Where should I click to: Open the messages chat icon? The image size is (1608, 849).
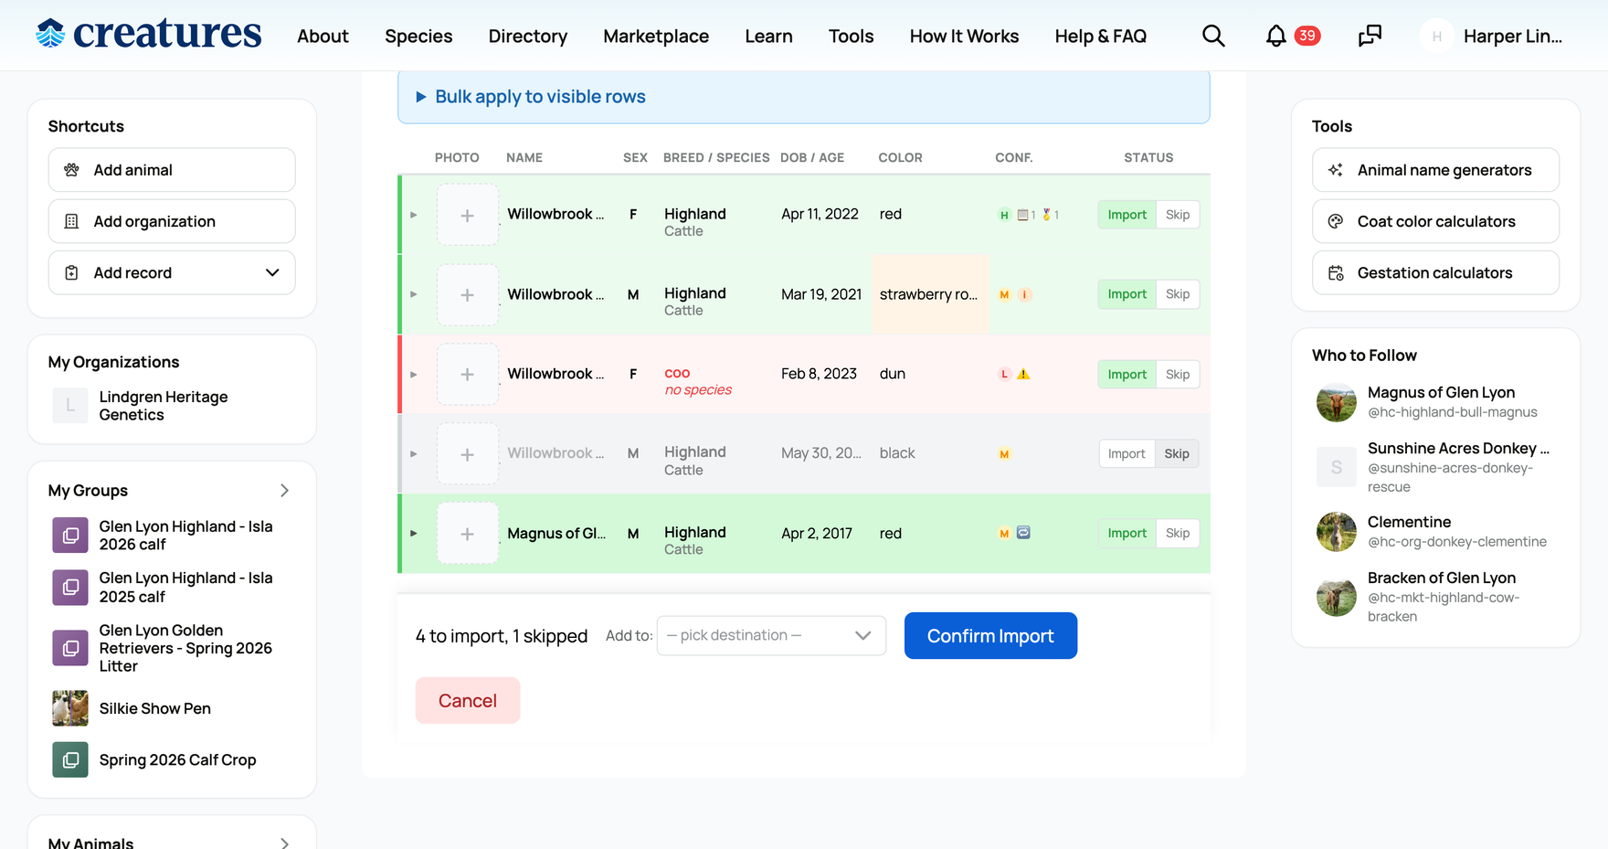[1370, 36]
